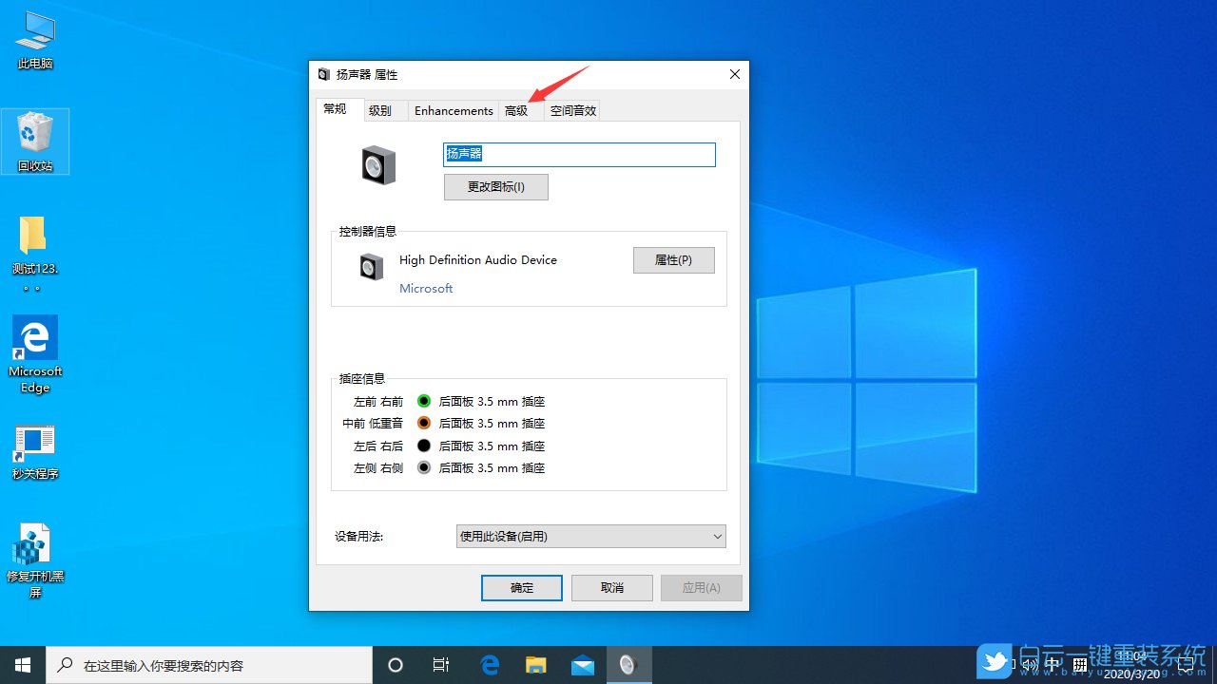
Task: Click the green 左前右前 jack indicator
Action: coord(423,401)
